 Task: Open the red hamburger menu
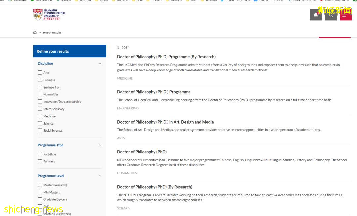click(345, 15)
